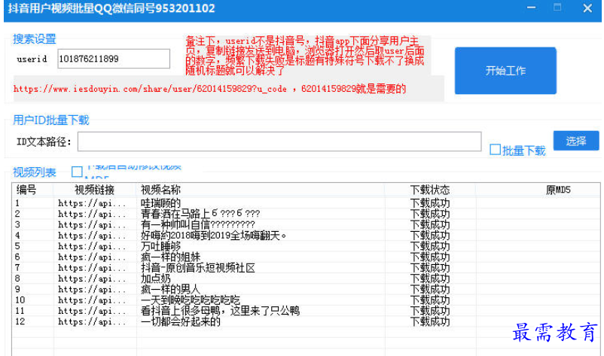Click 下载成功 status of row 3

click(x=429, y=224)
